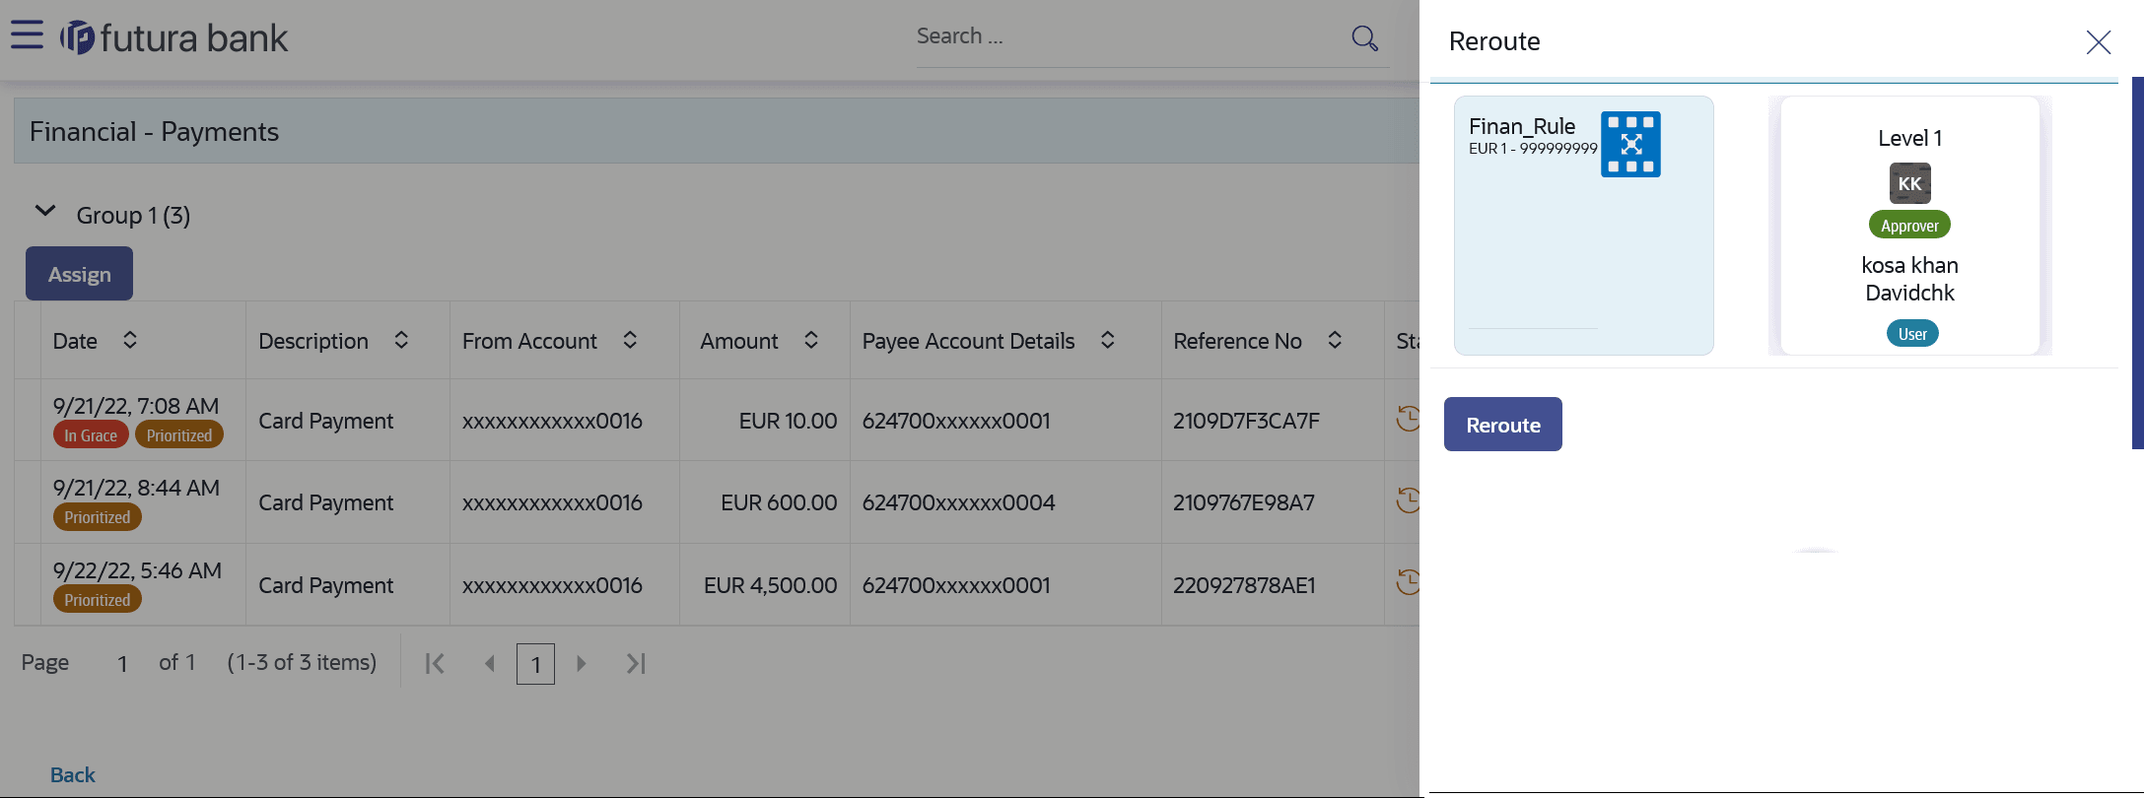Viewport: 2145px width, 798px height.
Task: Collapse the Group 1 section
Action: [45, 213]
